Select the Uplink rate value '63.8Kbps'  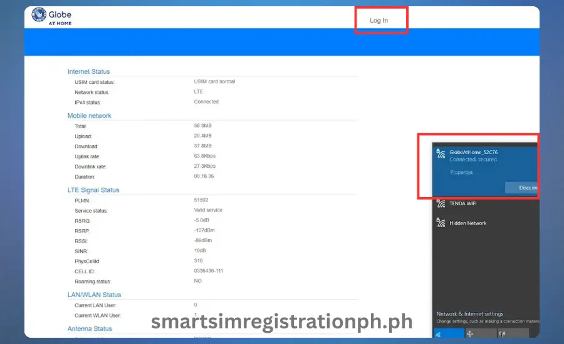pos(205,156)
